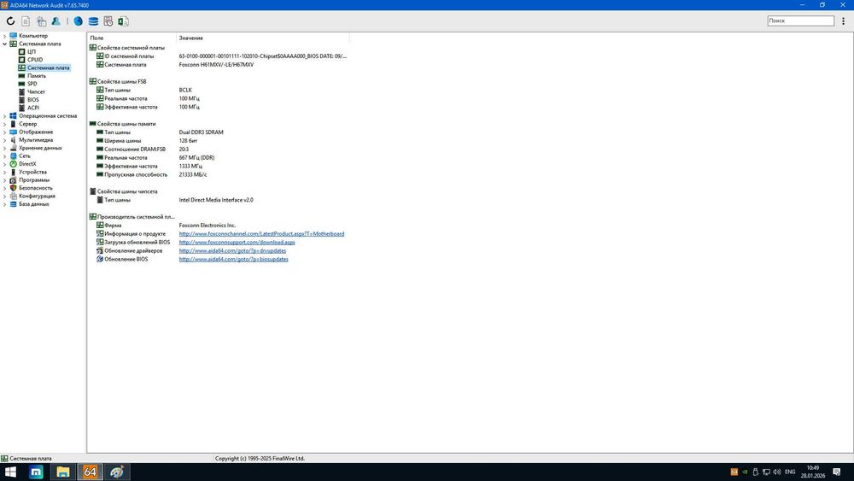Screen dimensions: 854x481
Task: Open the notification center icon
Action: tap(837, 472)
